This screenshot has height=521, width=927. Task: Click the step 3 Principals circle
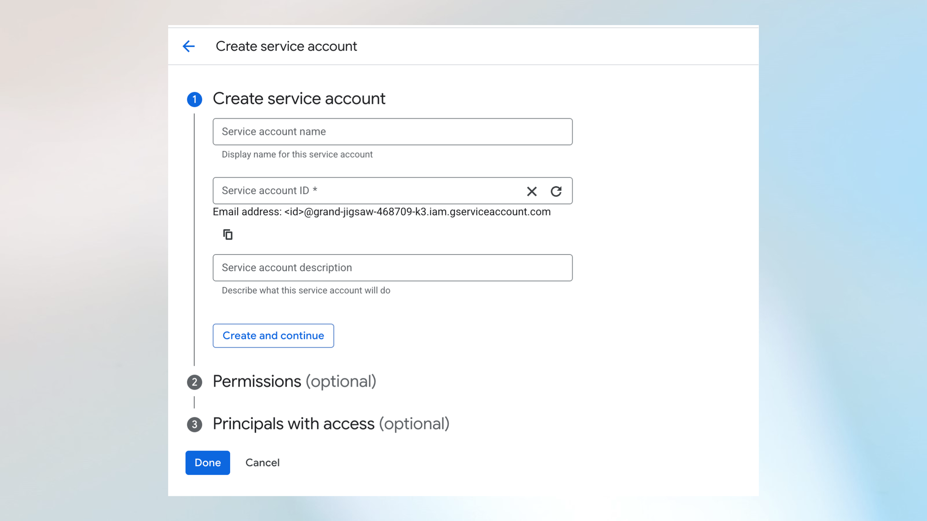pyautogui.click(x=195, y=424)
